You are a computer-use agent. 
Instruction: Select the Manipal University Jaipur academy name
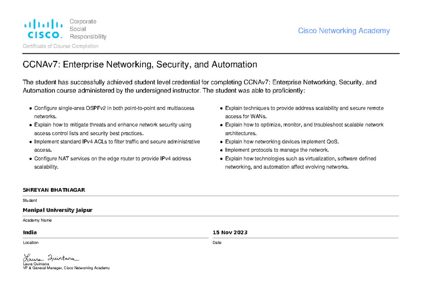[58, 210]
